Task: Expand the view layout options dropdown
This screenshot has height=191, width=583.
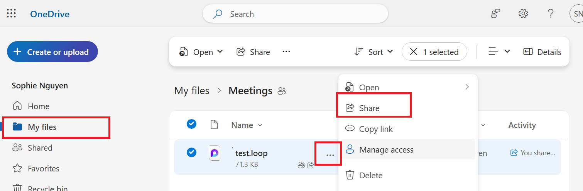Action: point(499,52)
